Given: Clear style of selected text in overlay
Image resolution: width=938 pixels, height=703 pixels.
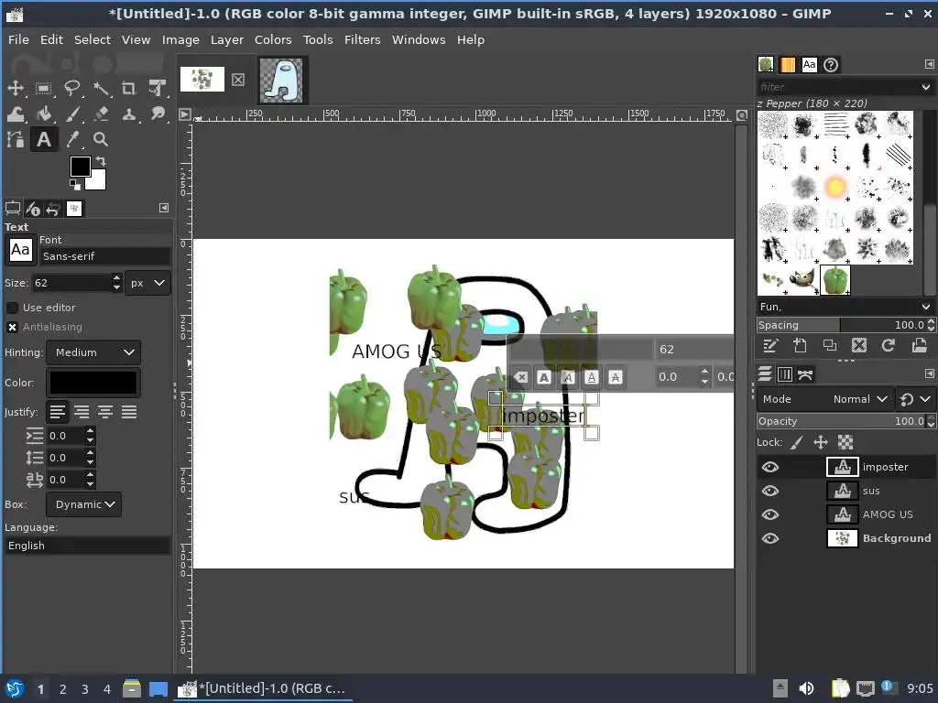Looking at the screenshot, I should pyautogui.click(x=521, y=377).
